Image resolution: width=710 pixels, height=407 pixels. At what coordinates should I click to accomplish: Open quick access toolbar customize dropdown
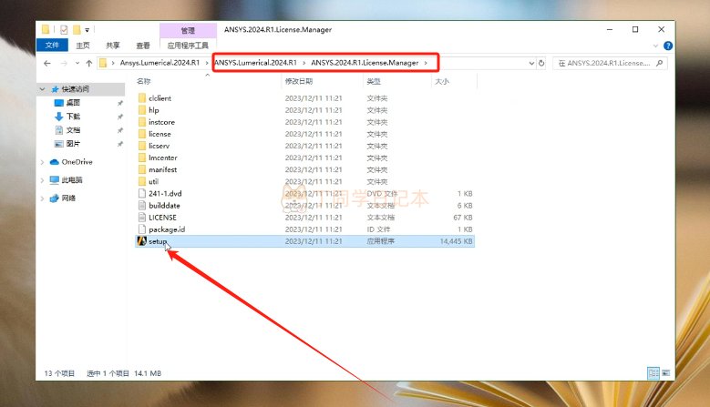(87, 30)
